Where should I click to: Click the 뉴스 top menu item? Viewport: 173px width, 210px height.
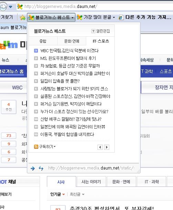[5, 60]
